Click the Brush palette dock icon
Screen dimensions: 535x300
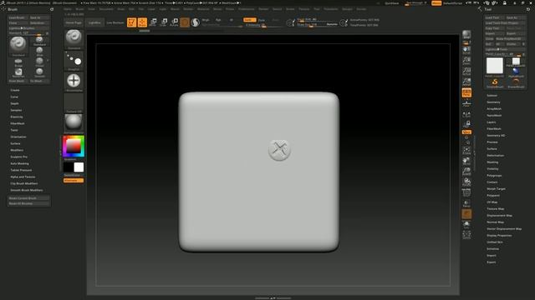52,9
